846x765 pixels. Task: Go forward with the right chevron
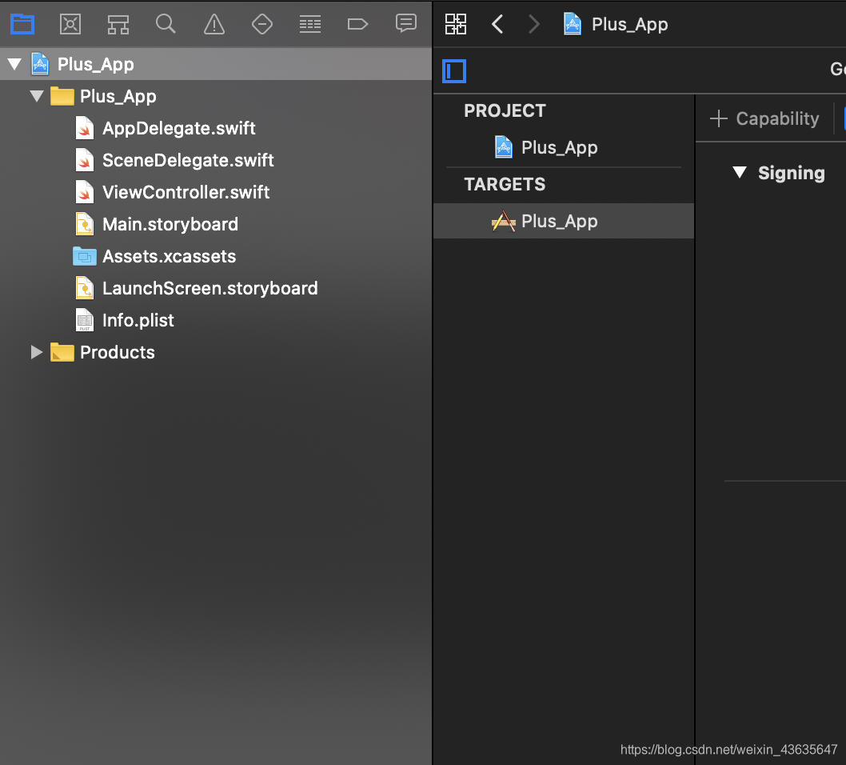tap(534, 24)
